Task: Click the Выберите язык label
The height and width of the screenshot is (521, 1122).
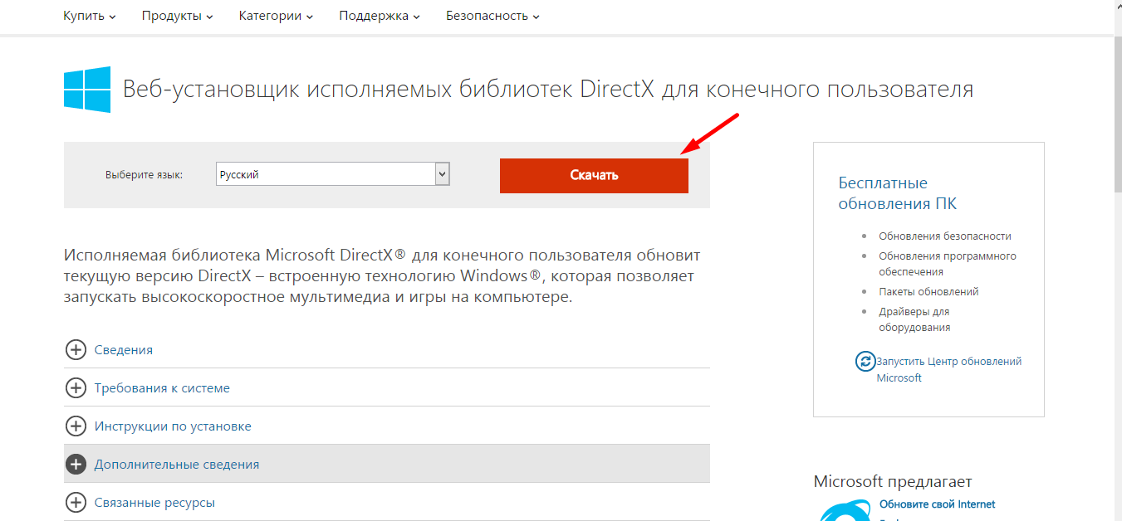Action: (144, 175)
